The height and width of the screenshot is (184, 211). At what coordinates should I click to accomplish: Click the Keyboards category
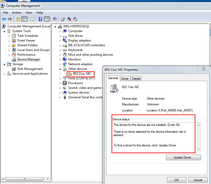tap(75, 50)
